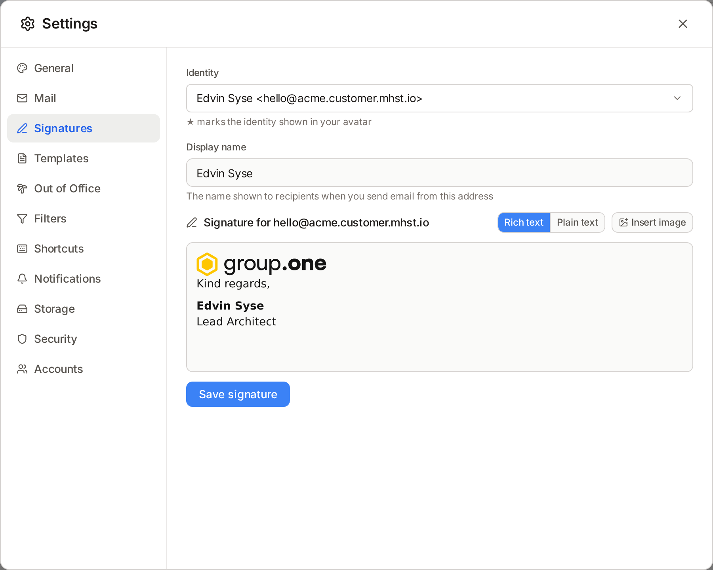Switch to the Security settings section
713x570 pixels.
55,339
